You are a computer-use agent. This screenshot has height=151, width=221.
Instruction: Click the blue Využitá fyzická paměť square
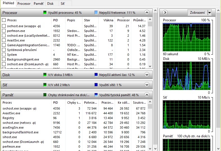(96, 95)
